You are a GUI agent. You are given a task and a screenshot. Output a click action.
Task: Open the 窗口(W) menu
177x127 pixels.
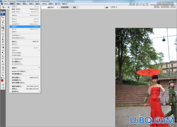tap(58, 4)
